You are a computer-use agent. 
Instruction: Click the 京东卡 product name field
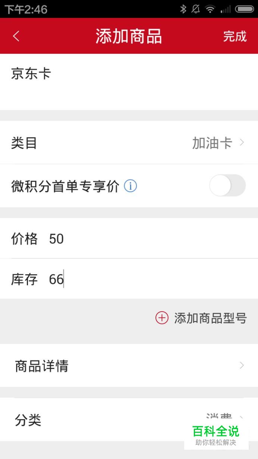coord(129,81)
